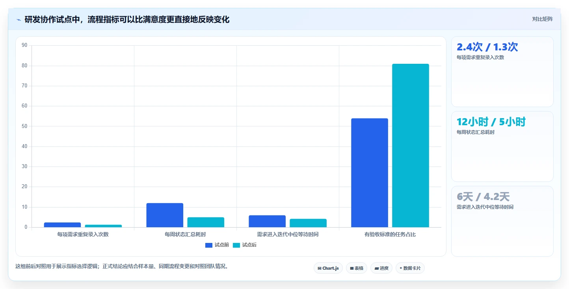Click the 试点后 bar for 有验收标准的任务占比
Screen dimensions: 569x289
point(411,146)
